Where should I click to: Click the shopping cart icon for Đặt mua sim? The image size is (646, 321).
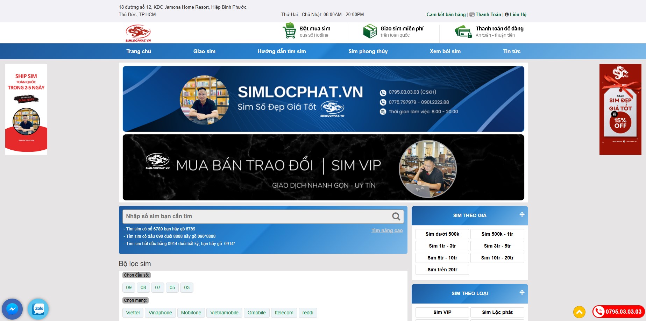pyautogui.click(x=290, y=31)
